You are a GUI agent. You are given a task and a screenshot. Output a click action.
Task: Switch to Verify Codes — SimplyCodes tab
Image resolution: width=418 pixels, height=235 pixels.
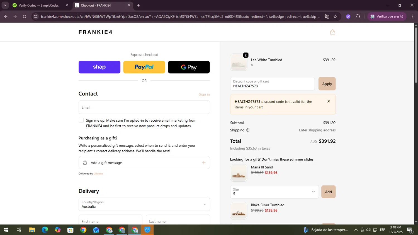coord(39,5)
